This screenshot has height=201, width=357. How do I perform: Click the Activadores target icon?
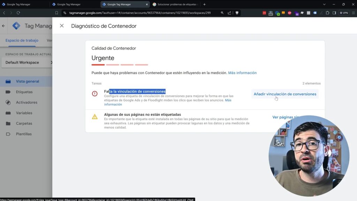pos(8,102)
